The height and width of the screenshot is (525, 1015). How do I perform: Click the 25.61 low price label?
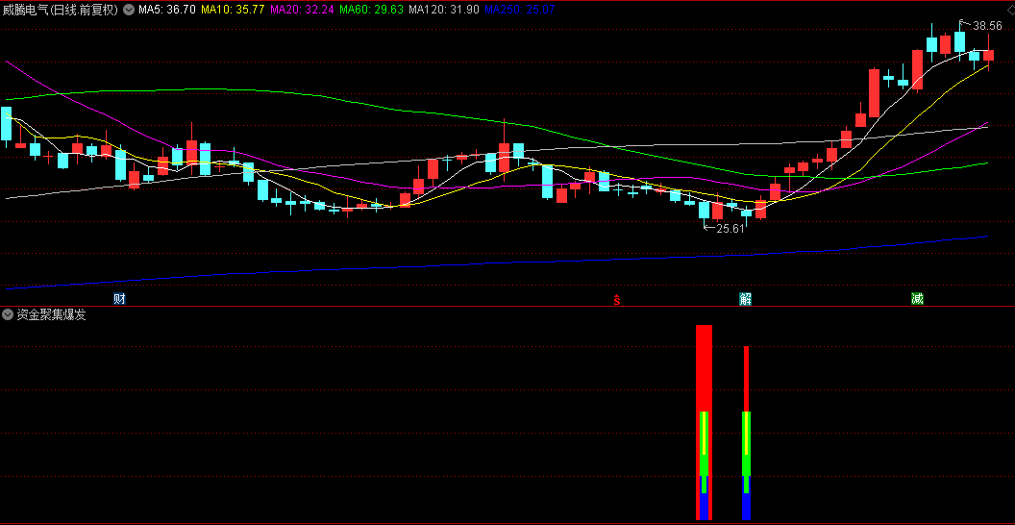(x=730, y=228)
